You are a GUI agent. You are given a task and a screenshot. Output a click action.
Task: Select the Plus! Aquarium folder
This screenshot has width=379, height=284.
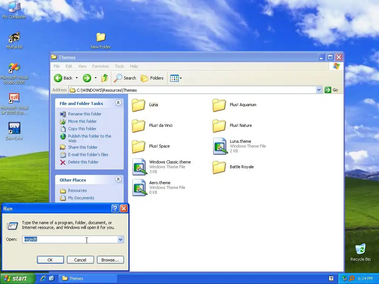[x=234, y=105]
